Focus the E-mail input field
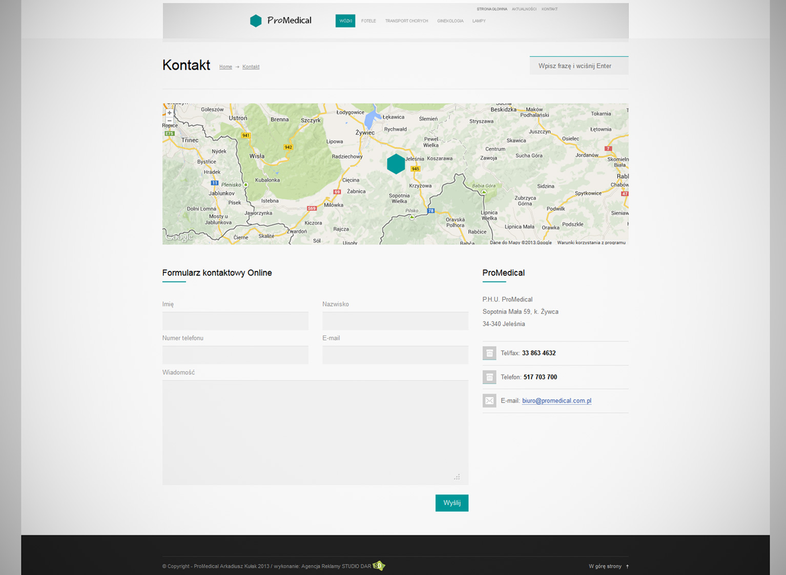Screen dimensions: 786x575 pyautogui.click(x=395, y=355)
